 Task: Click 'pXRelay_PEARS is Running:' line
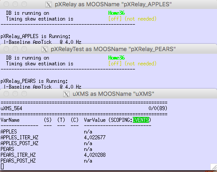tap(34, 81)
